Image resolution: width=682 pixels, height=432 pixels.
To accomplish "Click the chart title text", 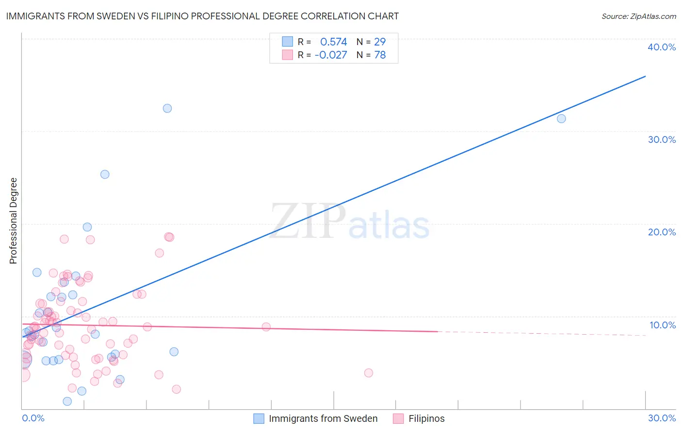I will coord(202,16).
